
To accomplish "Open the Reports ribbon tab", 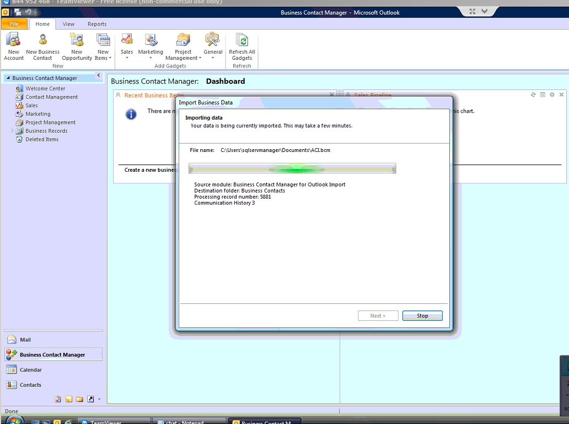I will point(97,24).
